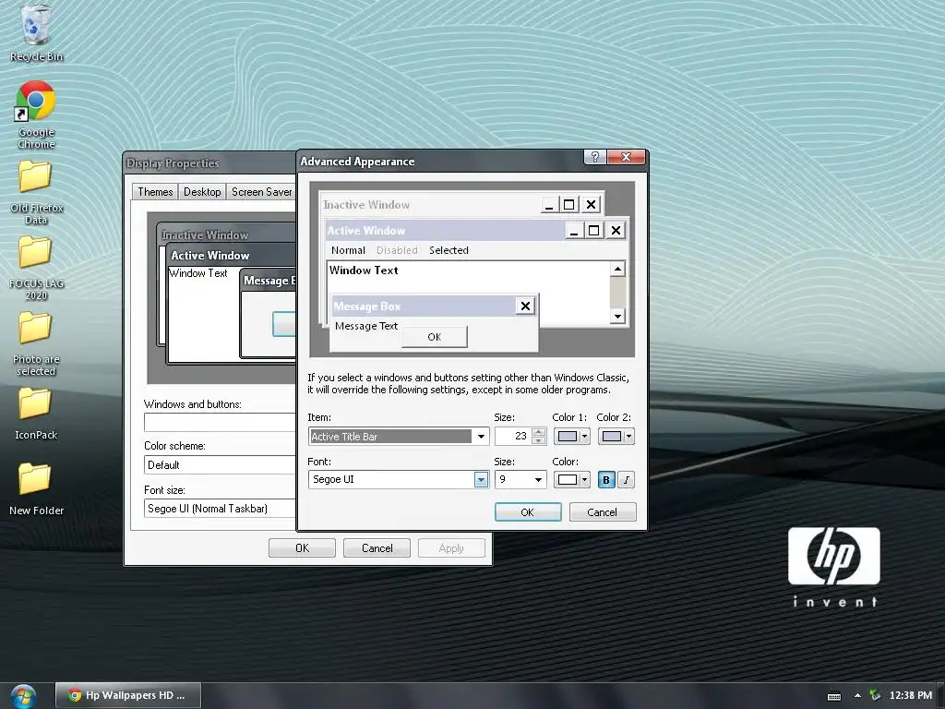
Task: Click preview scrollbar down arrow
Action: 617,316
